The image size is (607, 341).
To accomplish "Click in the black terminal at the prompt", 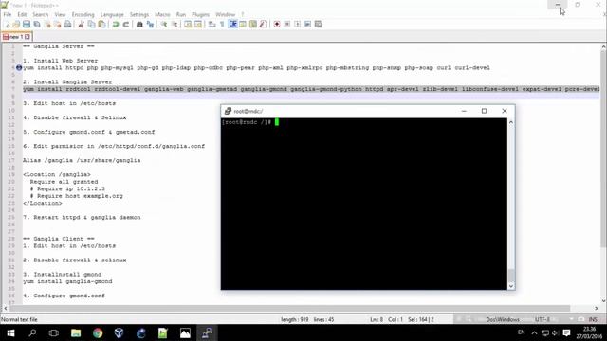I will coord(277,122).
